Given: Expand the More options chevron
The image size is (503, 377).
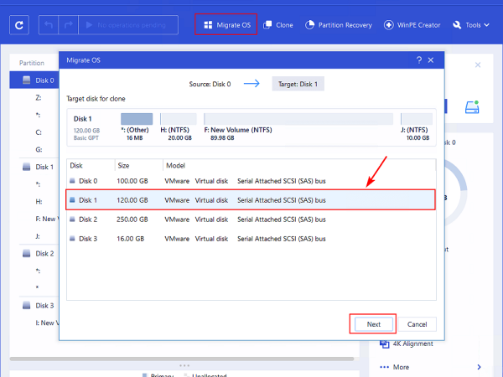Looking at the screenshot, I should click(x=479, y=367).
